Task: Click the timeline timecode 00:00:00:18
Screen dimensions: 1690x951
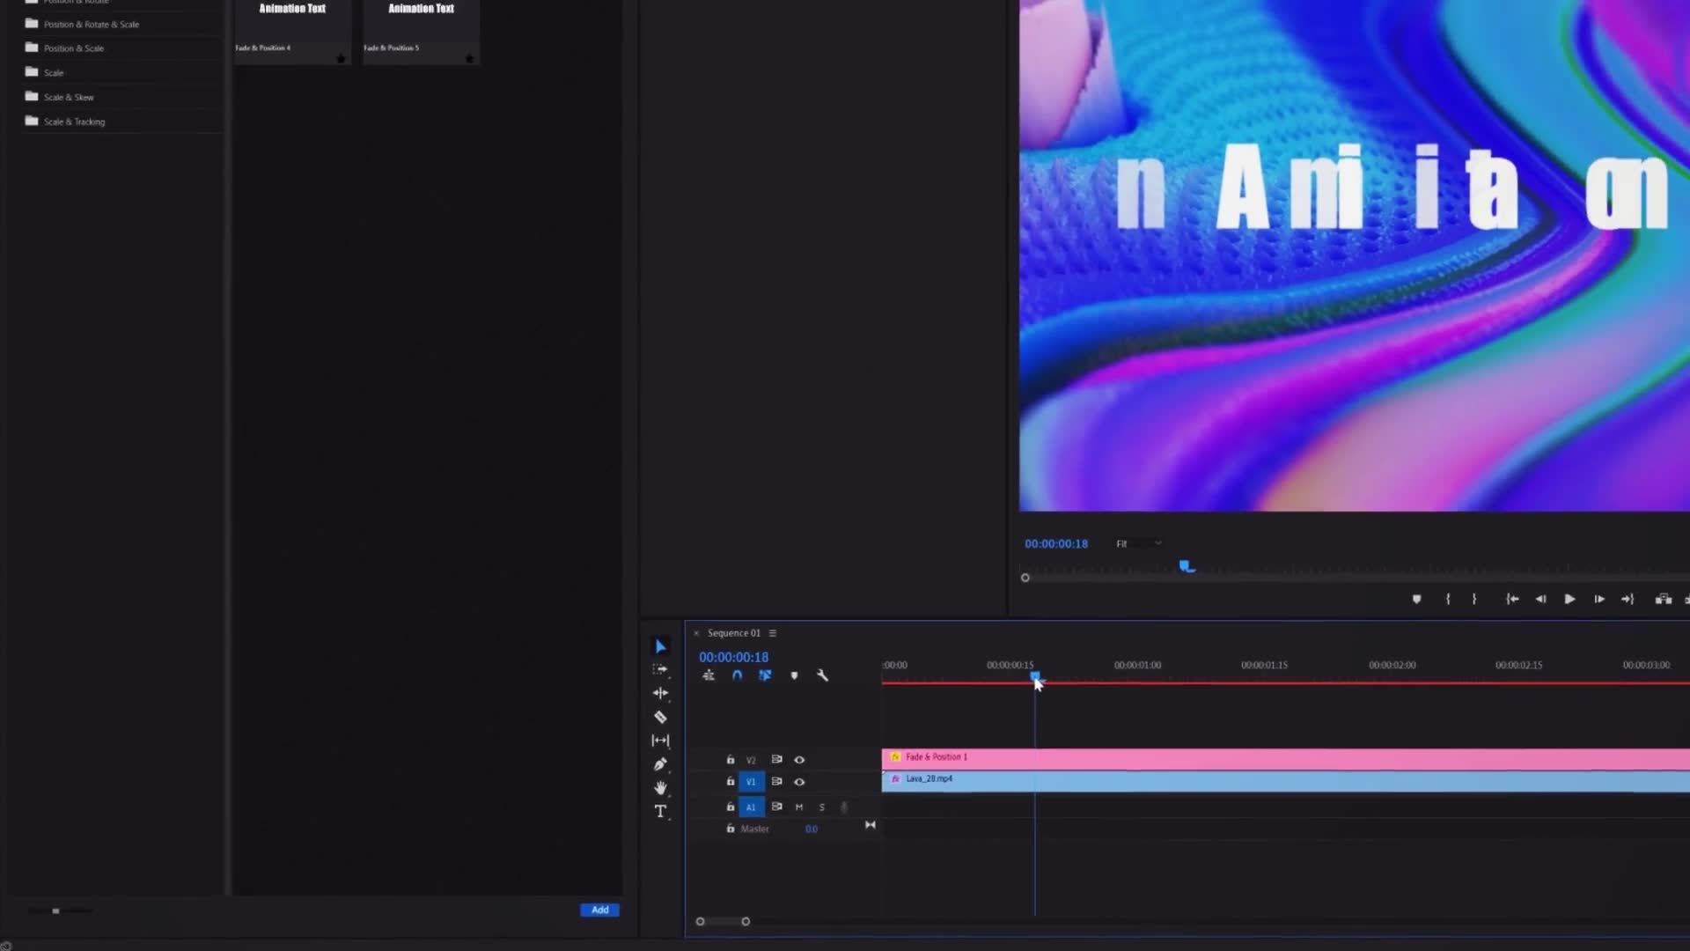Action: point(733,658)
